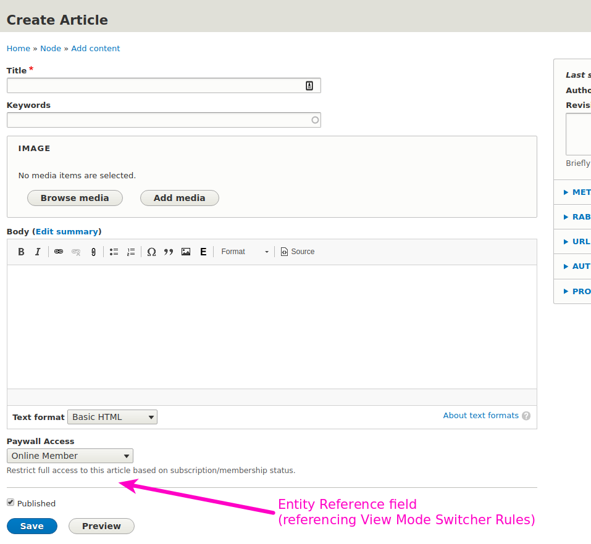Viewport: 591px width, 544px height.
Task: Click the E embed icon in the toolbar
Action: [x=203, y=252]
